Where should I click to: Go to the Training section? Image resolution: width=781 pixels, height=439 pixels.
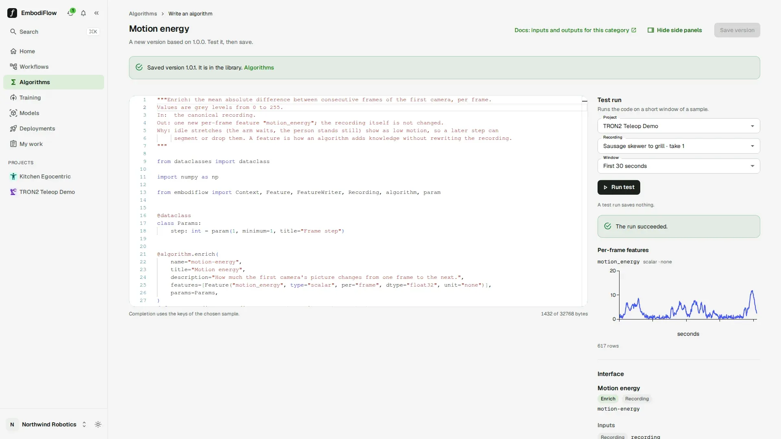tap(54, 98)
